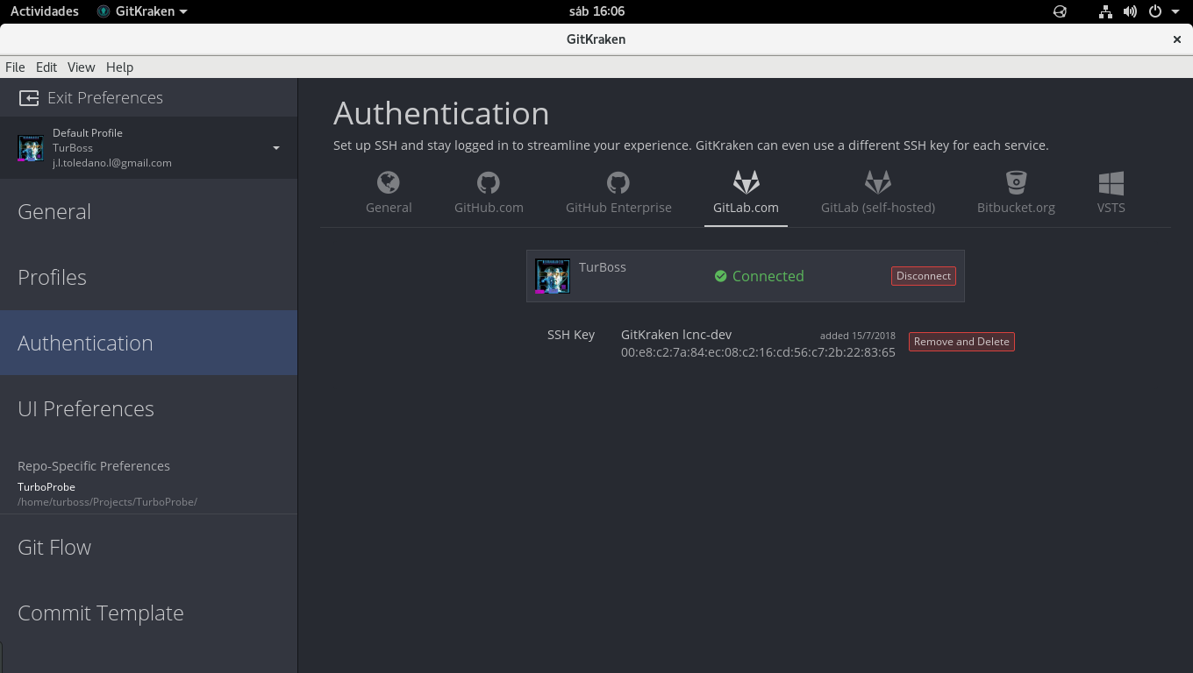The image size is (1193, 673).
Task: Open the volume icon in system tray
Action: pyautogui.click(x=1130, y=11)
